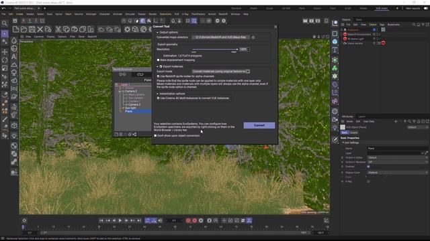Image resolution: width=430 pixels, height=241 pixels.
Task: Search the Object Manager magnifier icon
Action: pyautogui.click(x=414, y=25)
